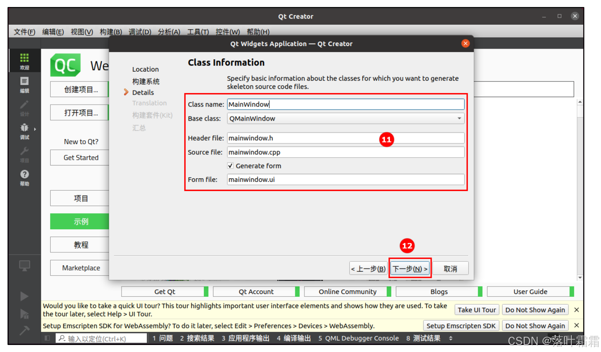Click the Get Qt link button
The height and width of the screenshot is (352, 601).
click(x=165, y=291)
